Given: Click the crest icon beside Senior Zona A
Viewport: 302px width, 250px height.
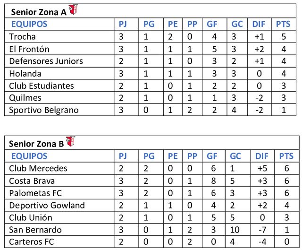Looking at the screenshot, I should click(73, 9).
